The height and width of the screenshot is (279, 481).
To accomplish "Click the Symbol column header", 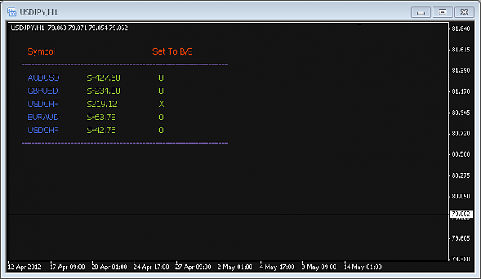I will tap(42, 51).
